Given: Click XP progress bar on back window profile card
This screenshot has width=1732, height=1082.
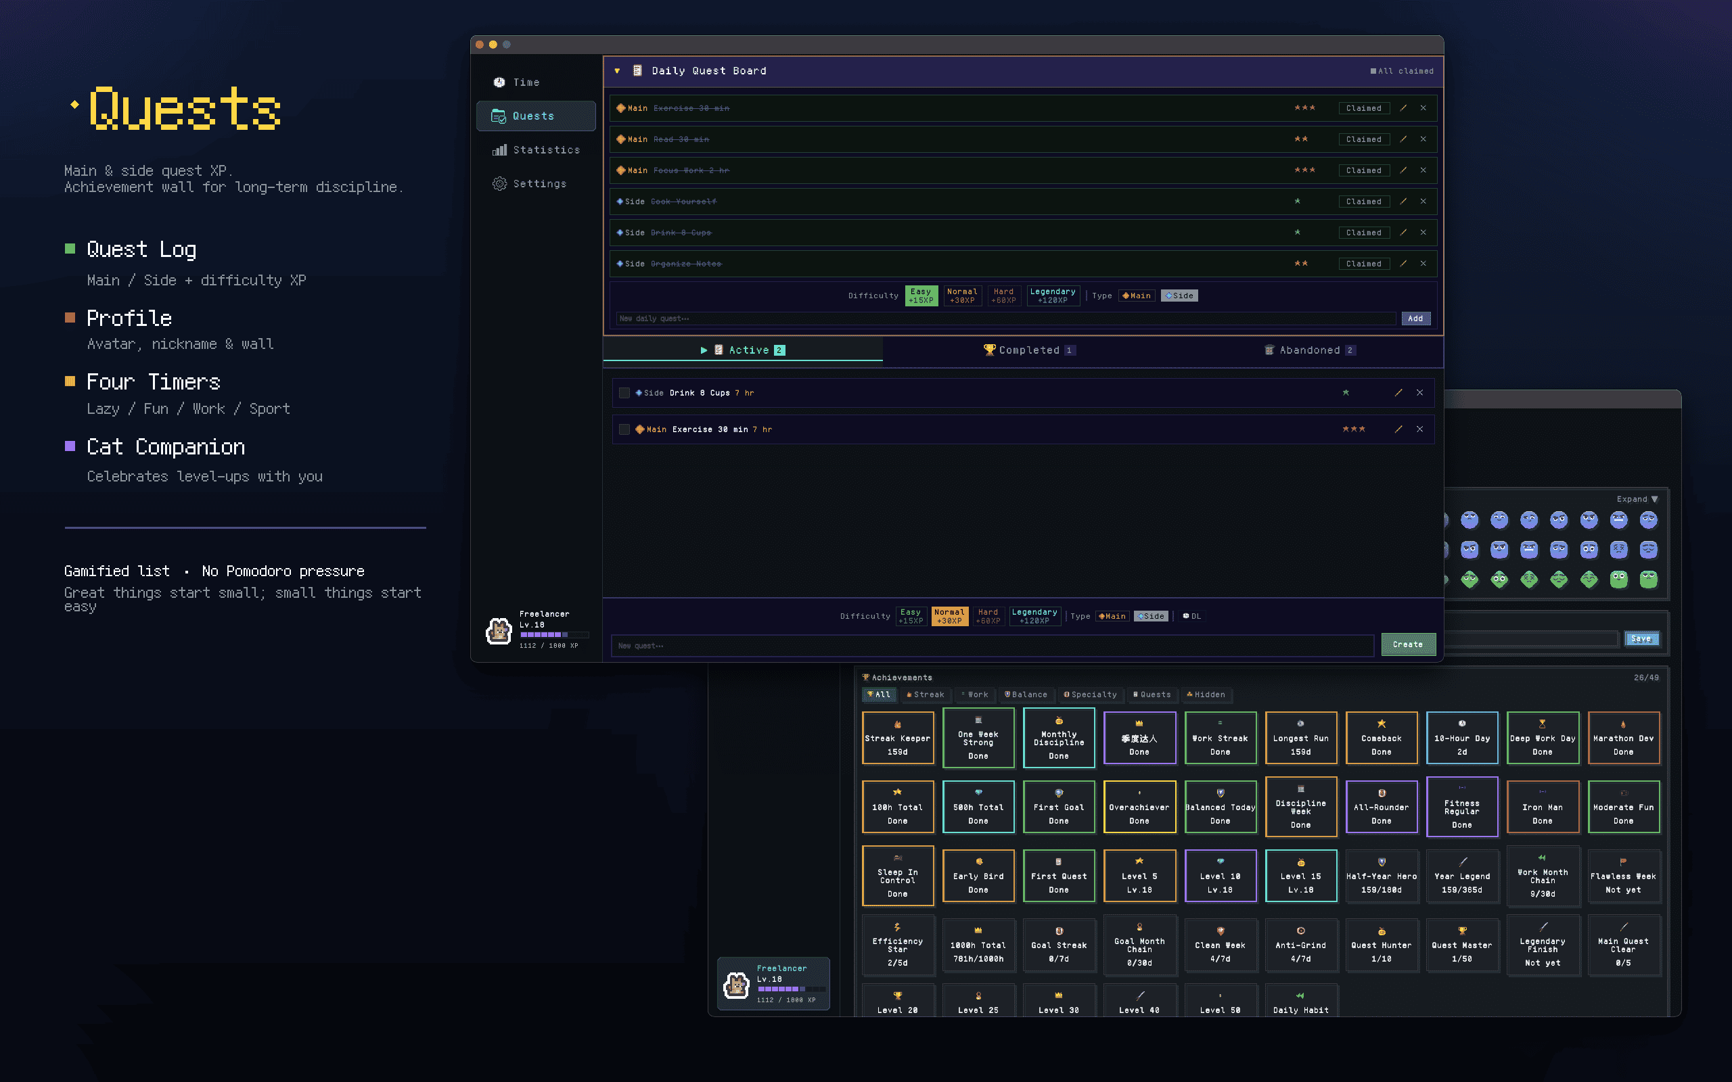Looking at the screenshot, I should click(x=791, y=989).
